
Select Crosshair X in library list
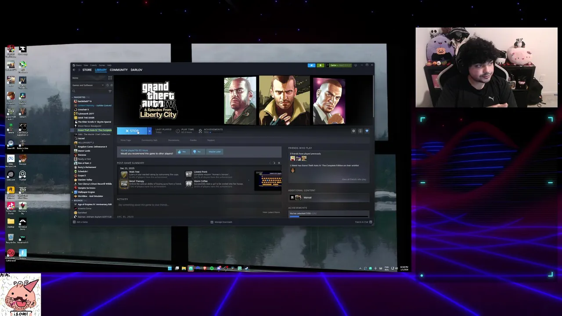click(83, 110)
